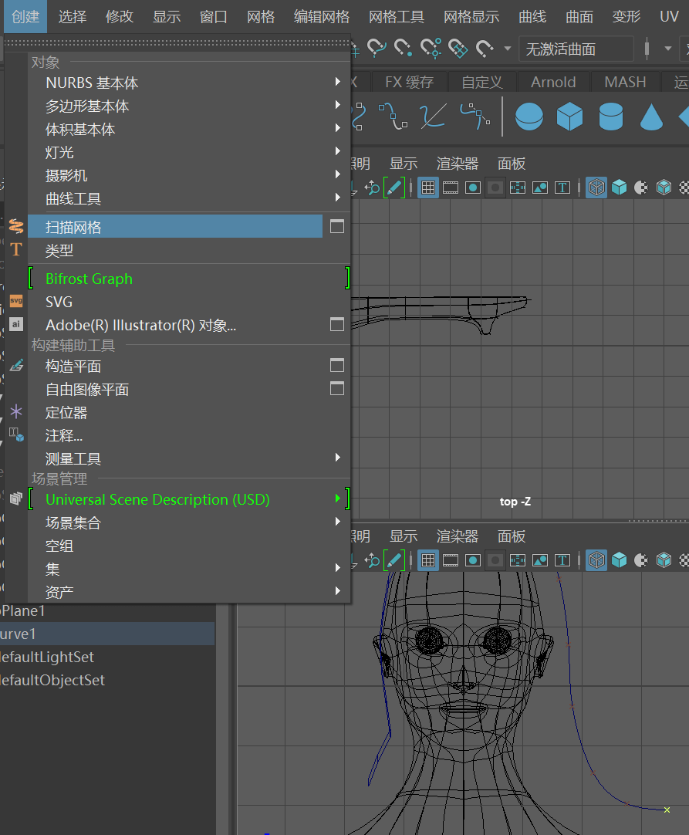
Task: Click the construction plane icon beside 构造平面
Action: pyautogui.click(x=16, y=365)
